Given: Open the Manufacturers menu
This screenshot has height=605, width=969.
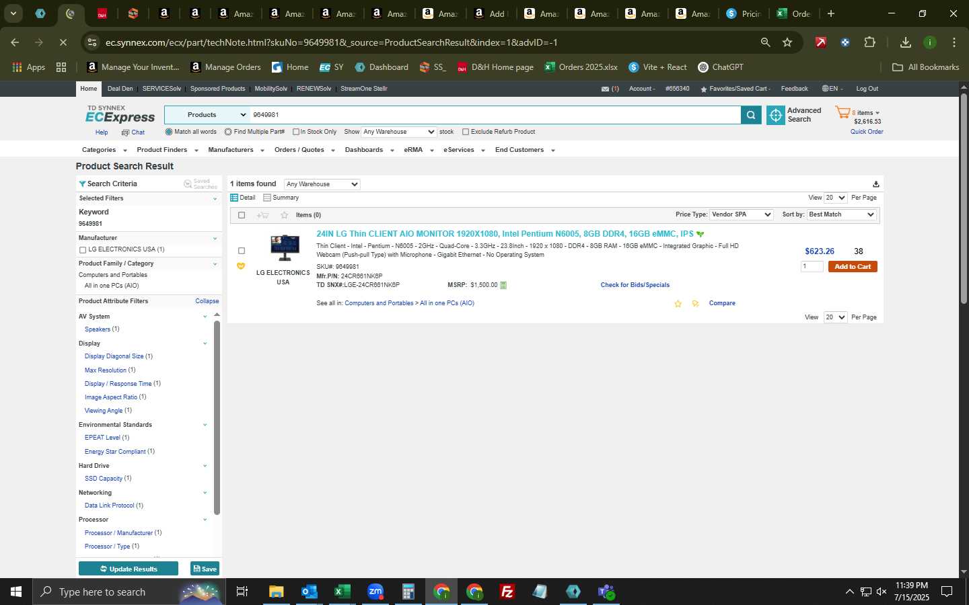Looking at the screenshot, I should pos(236,150).
